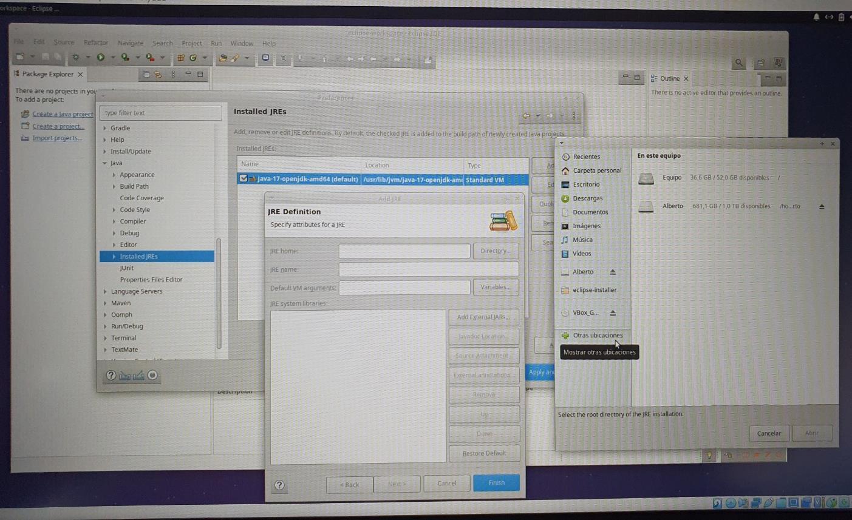
Task: Click the Open Type icon in Eclipse toolbar
Action: [x=223, y=58]
